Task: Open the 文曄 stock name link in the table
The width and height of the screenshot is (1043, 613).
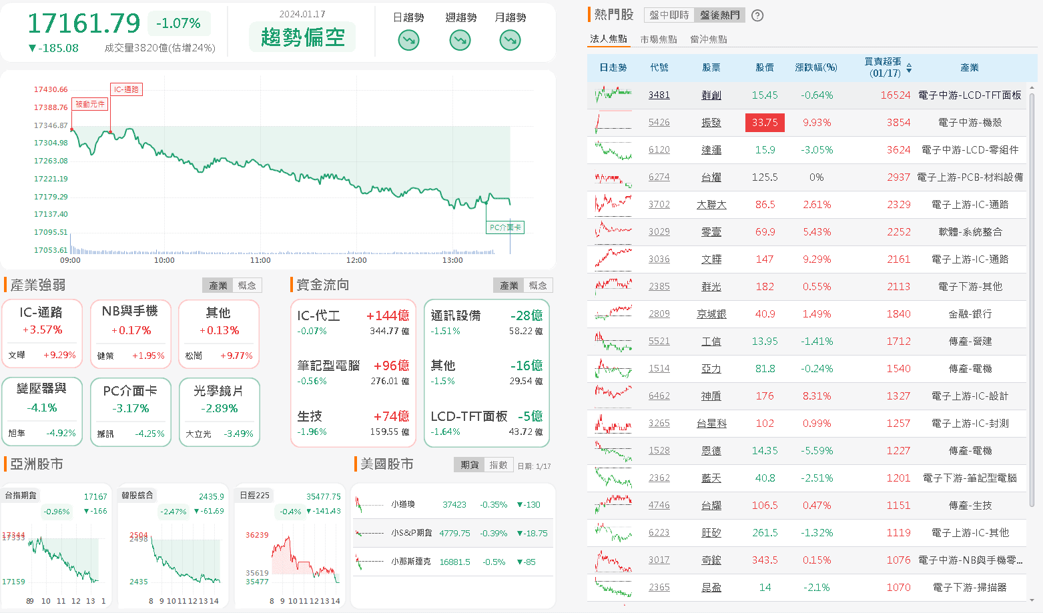Action: coord(711,259)
